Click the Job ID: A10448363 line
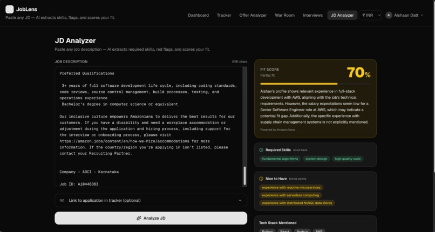 [79, 184]
